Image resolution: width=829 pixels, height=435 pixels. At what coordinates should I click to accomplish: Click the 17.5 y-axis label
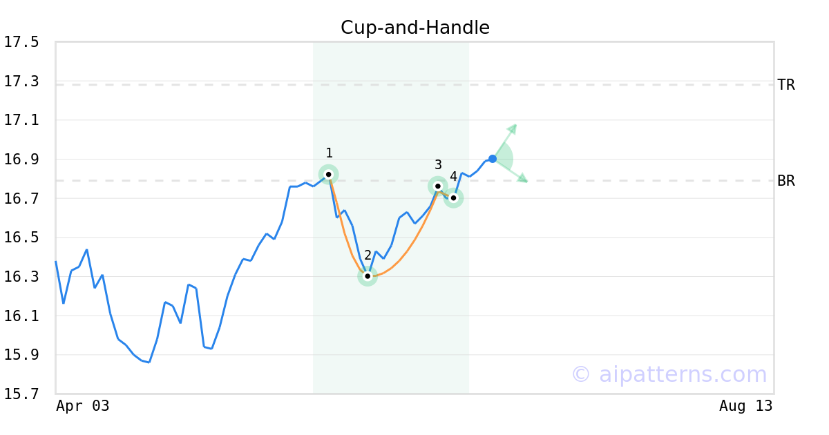(21, 42)
